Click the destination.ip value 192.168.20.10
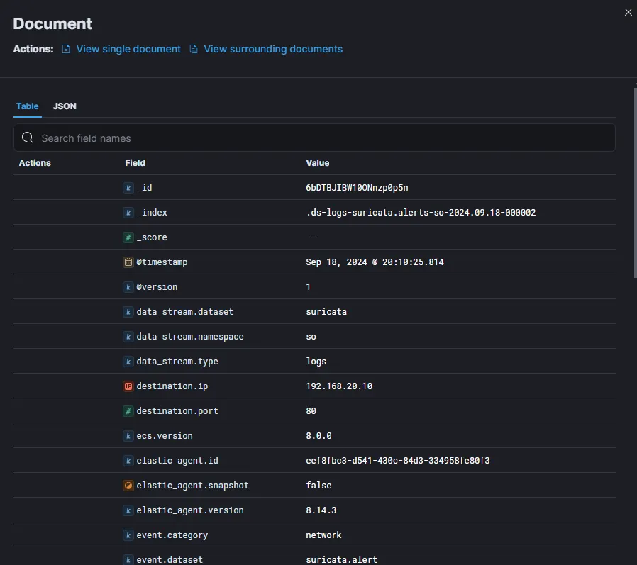This screenshot has width=637, height=565. [x=339, y=386]
